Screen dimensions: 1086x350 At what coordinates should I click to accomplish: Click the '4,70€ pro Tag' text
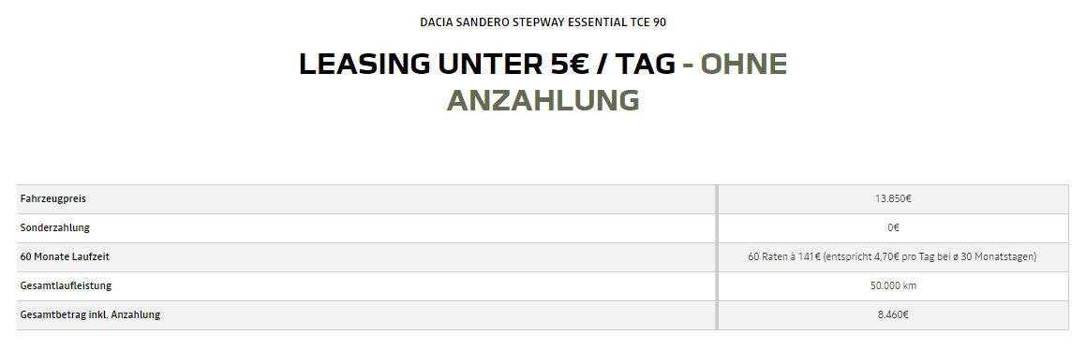tap(904, 256)
